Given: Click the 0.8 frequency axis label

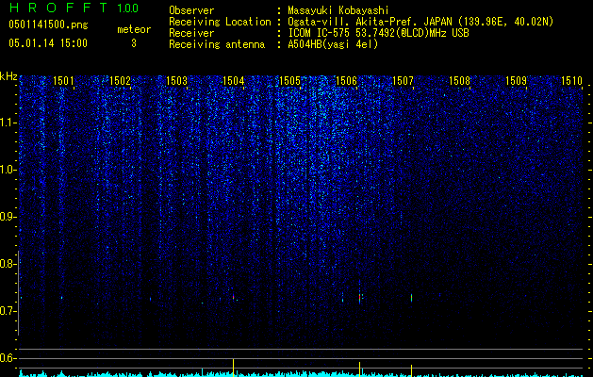Looking at the screenshot, I should click(x=7, y=264).
